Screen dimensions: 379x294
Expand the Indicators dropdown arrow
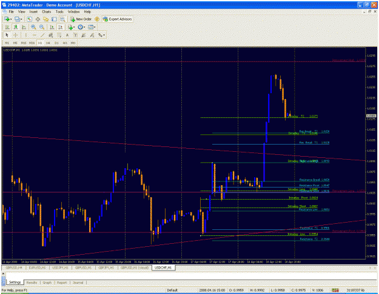click(x=74, y=27)
